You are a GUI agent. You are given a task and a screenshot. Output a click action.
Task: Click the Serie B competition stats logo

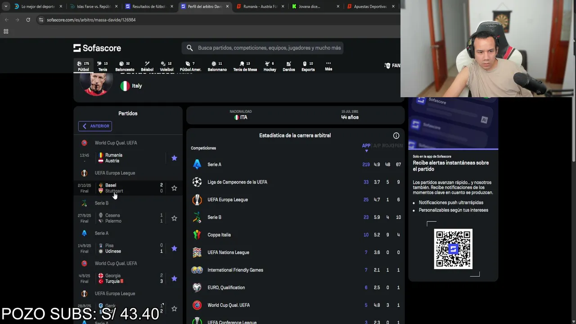[197, 217]
